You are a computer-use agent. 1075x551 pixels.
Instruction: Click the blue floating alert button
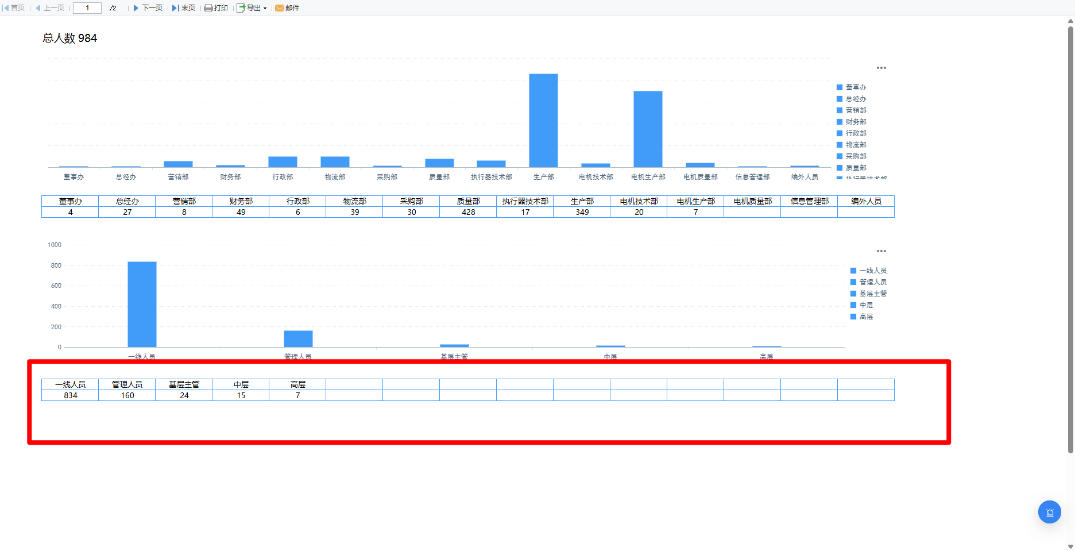click(x=1050, y=512)
